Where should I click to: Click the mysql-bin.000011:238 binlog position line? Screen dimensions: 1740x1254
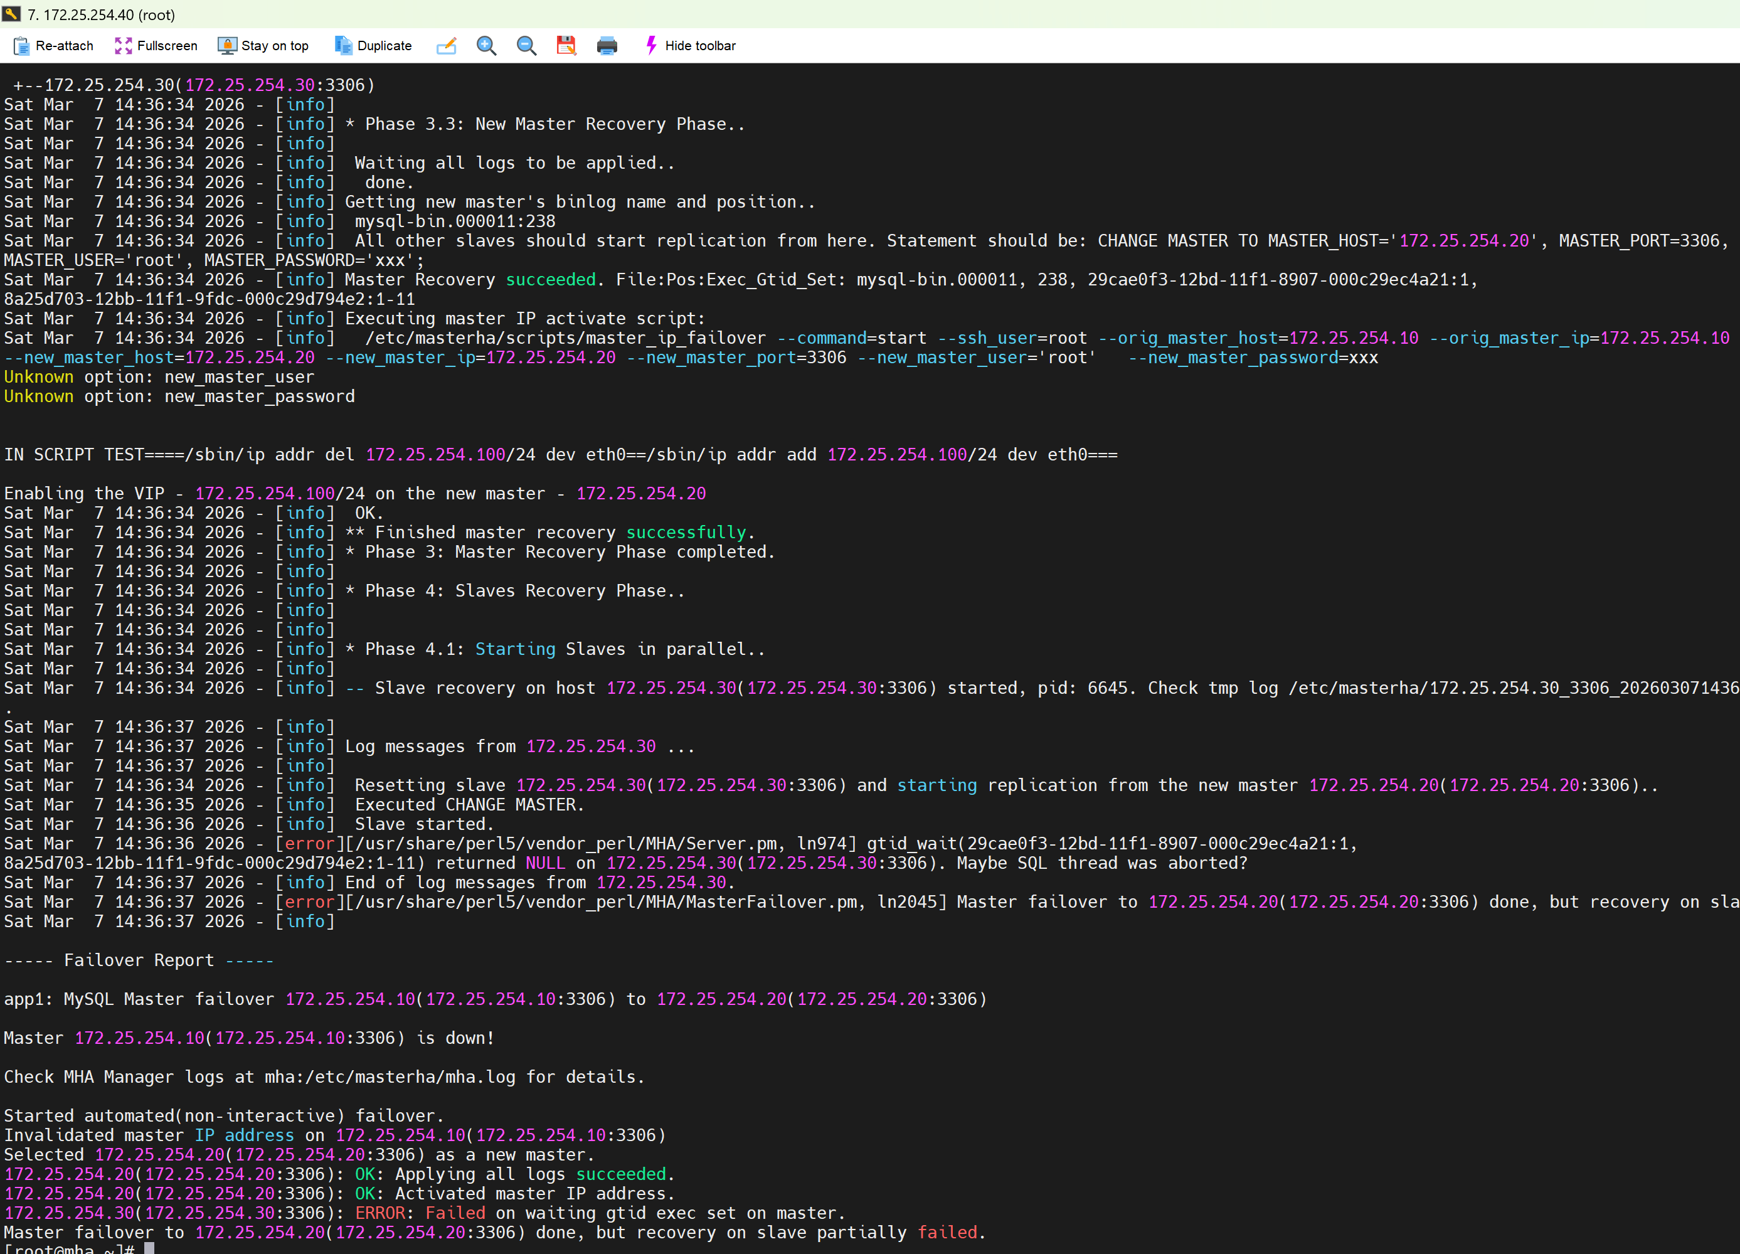454,221
